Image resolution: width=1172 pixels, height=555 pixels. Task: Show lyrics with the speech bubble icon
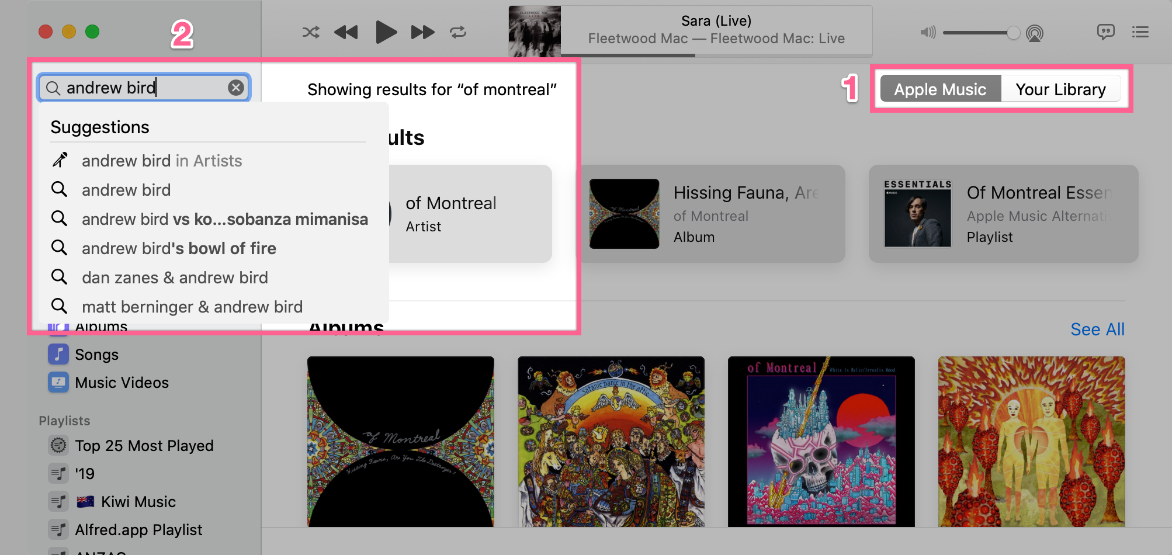click(x=1105, y=32)
